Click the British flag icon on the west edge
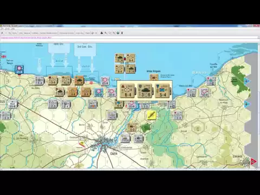The width and height of the screenshot is (260, 195). (4, 57)
